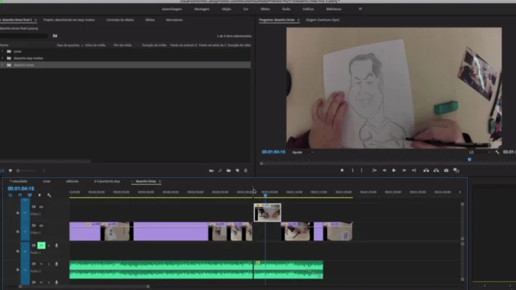This screenshot has height=290, width=516.
Task: Open the timeline display settings wrench
Action: pos(49,195)
